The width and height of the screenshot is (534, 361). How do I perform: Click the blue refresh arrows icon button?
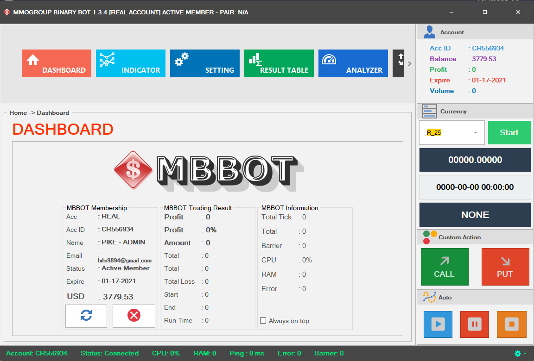tap(86, 316)
